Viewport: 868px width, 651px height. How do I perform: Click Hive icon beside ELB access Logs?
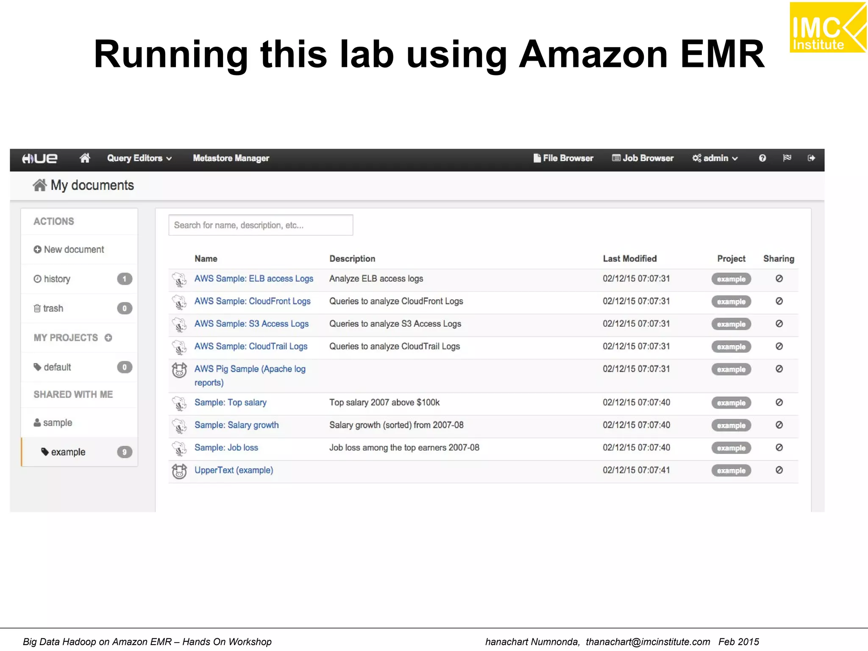pos(179,279)
